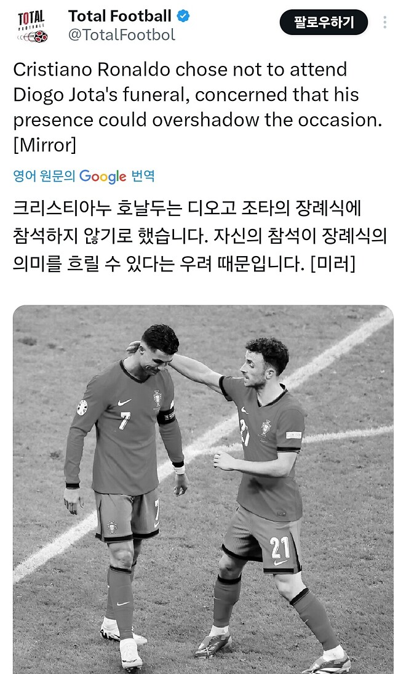The width and height of the screenshot is (406, 674).
Task: Click the blue verified checkmark badge
Action: click(x=183, y=17)
